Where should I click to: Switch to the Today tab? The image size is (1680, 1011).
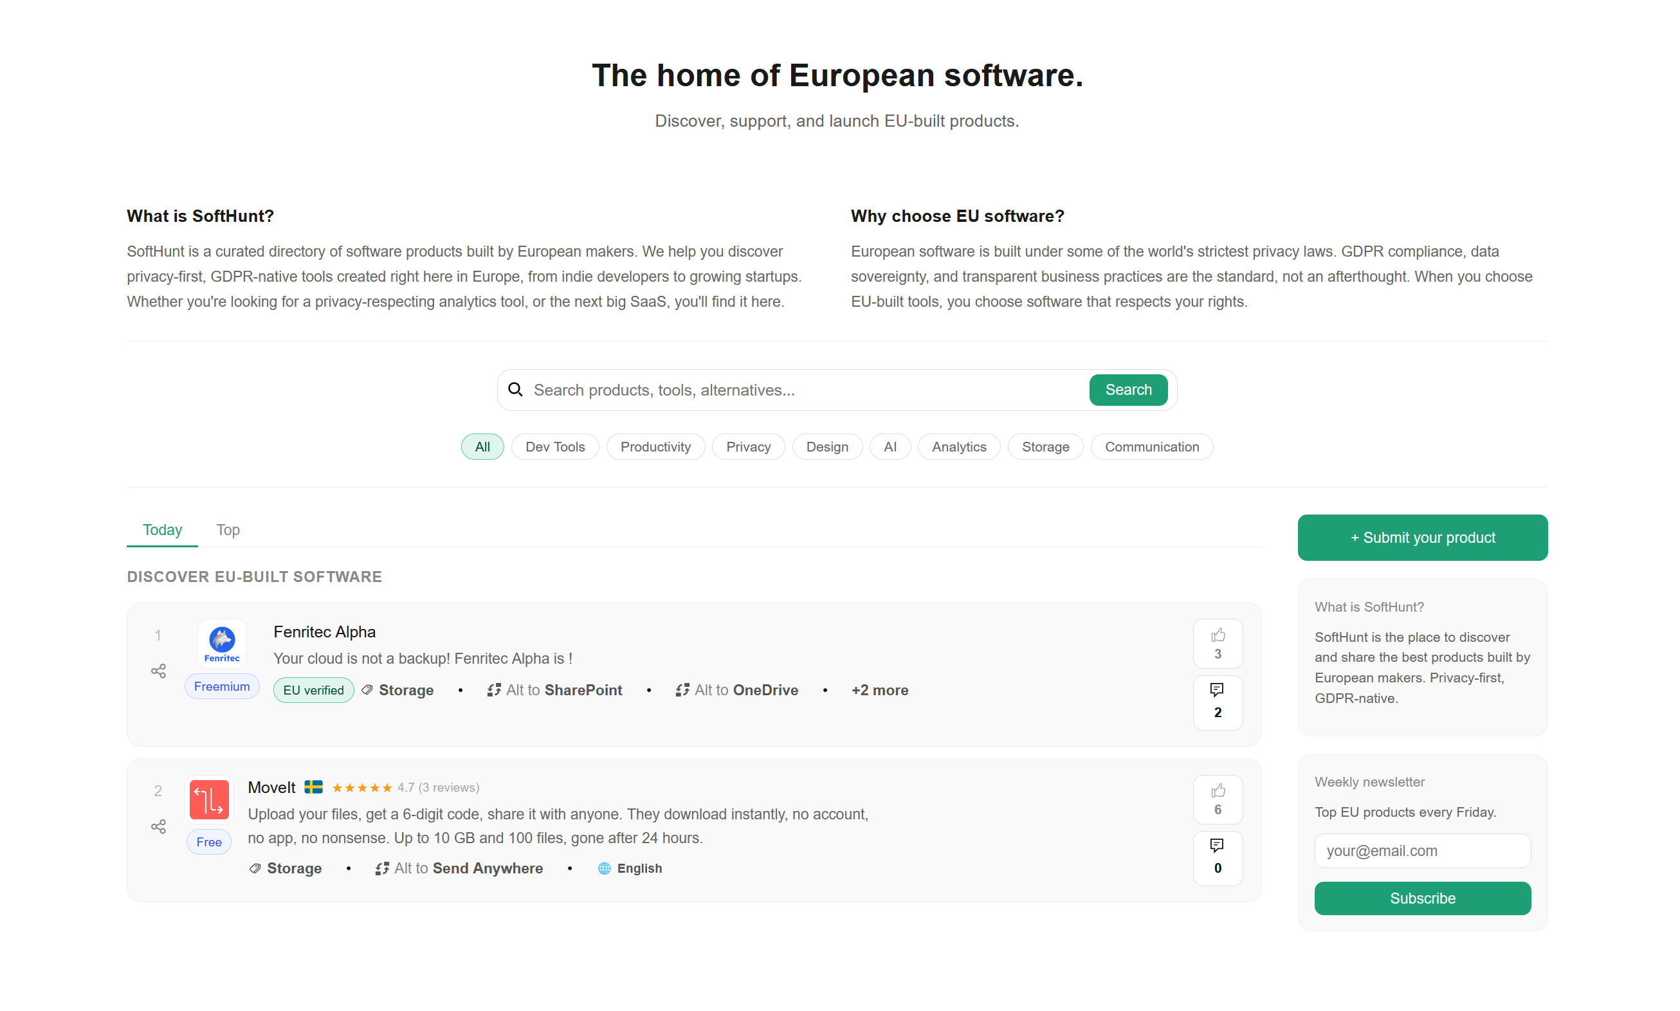click(162, 530)
